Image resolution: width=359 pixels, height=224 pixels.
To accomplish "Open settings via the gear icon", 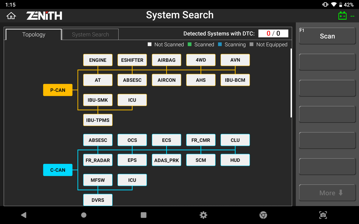I will [x=203, y=215].
